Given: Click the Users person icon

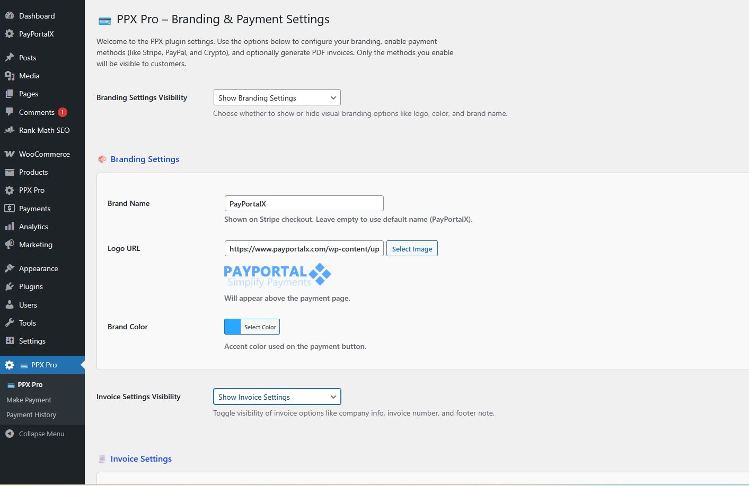Looking at the screenshot, I should (10, 305).
